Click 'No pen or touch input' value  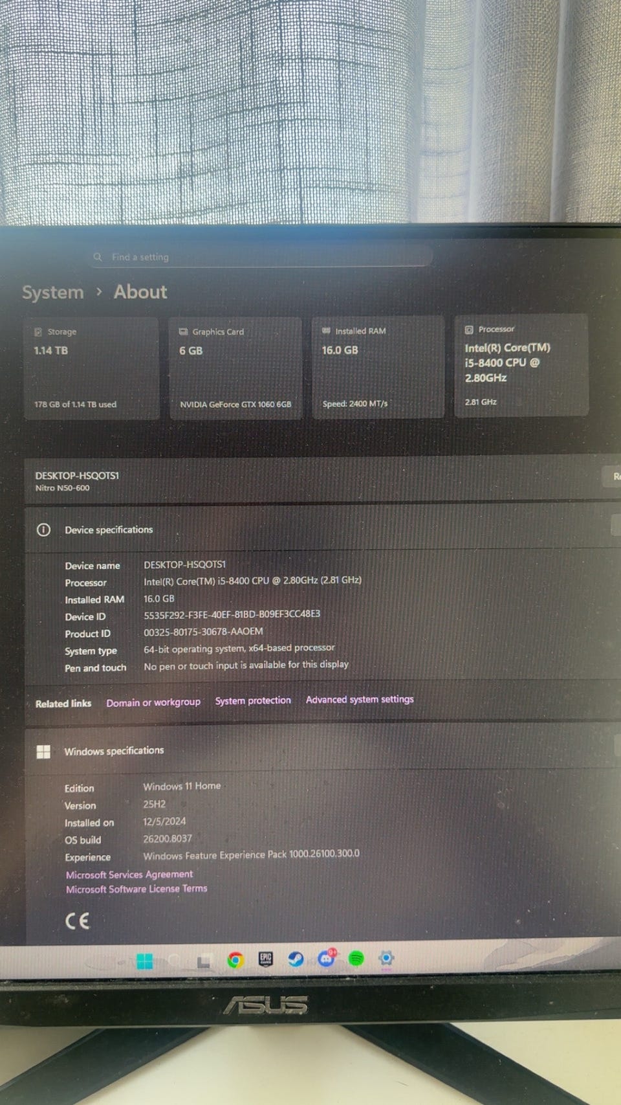[x=246, y=665]
